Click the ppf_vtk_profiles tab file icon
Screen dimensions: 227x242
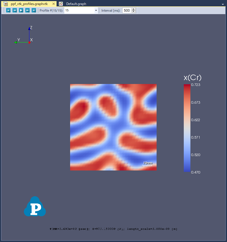tap(6, 4)
